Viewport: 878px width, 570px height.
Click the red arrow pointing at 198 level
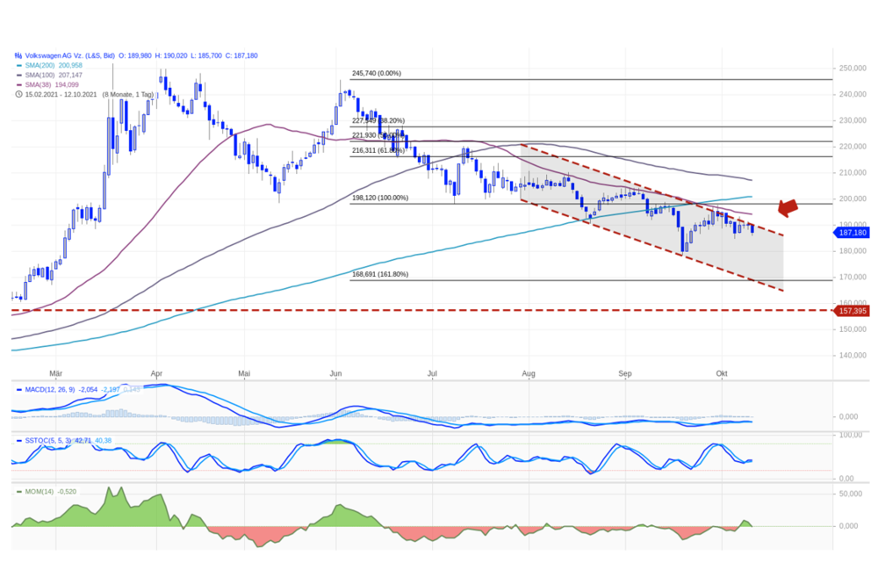click(x=788, y=208)
